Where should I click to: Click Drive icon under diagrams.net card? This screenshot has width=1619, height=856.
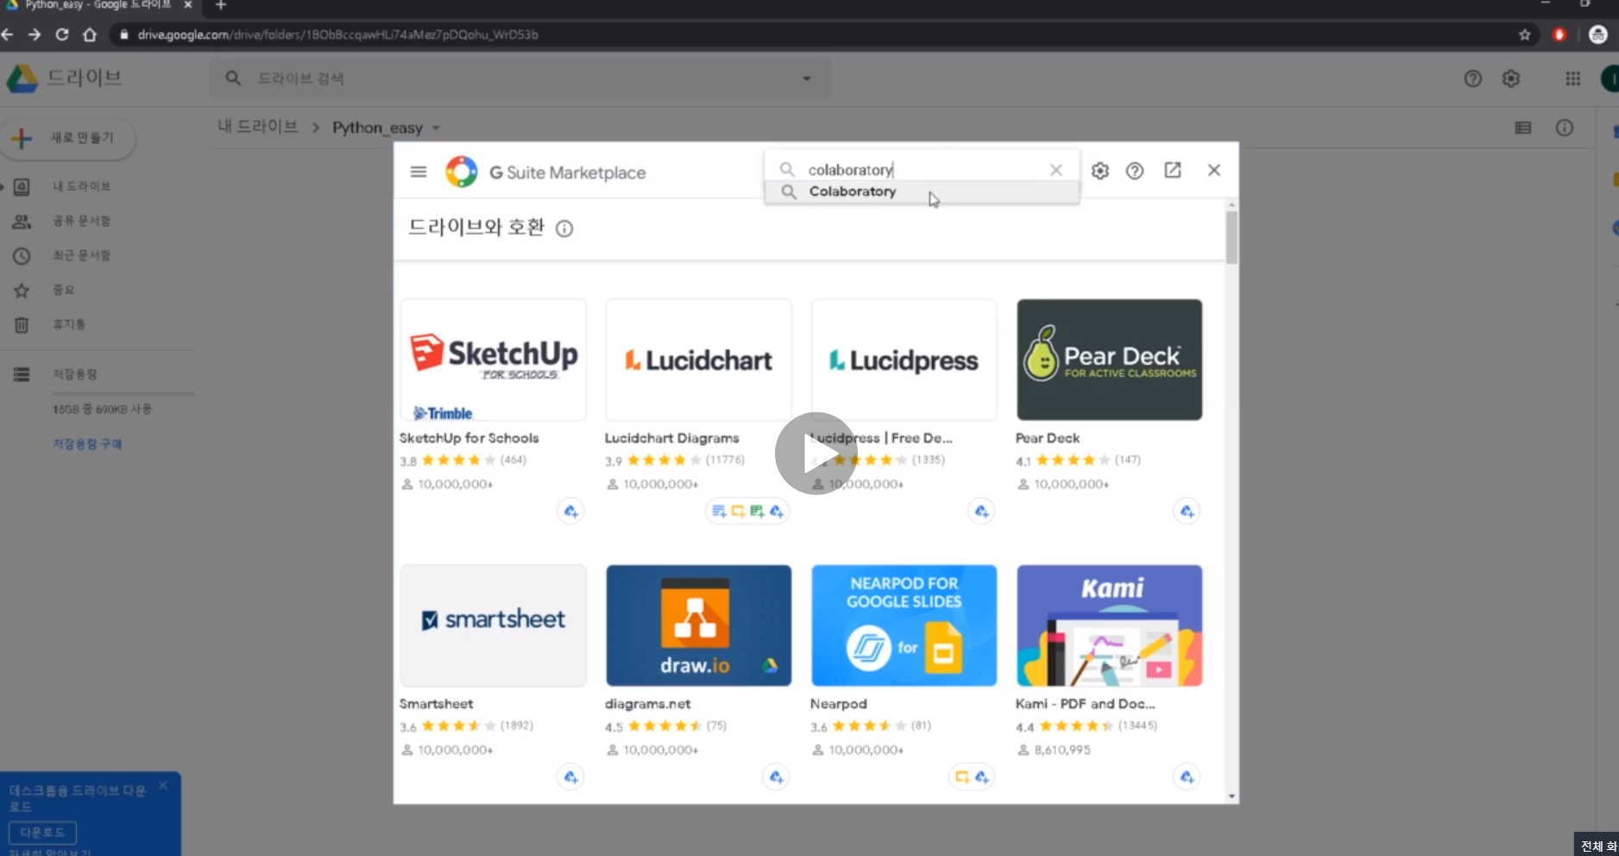[776, 777]
